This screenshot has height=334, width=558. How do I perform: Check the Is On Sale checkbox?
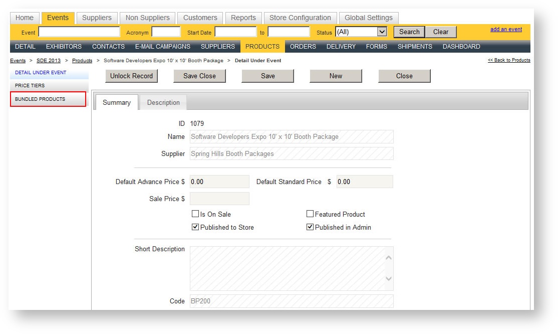pyautogui.click(x=195, y=214)
